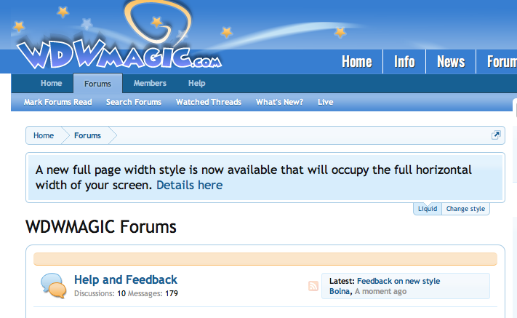
Task: Open the Help and Feedback forum
Action: coord(126,279)
